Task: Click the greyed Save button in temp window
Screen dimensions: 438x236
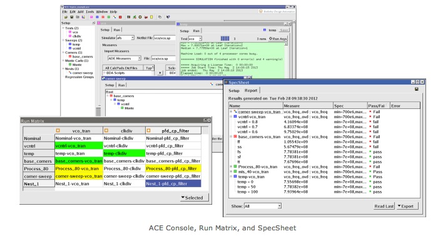Action: pos(284,30)
